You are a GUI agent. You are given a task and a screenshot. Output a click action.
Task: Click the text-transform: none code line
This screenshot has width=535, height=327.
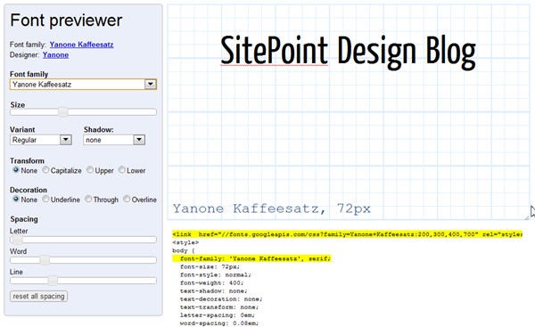click(219, 307)
